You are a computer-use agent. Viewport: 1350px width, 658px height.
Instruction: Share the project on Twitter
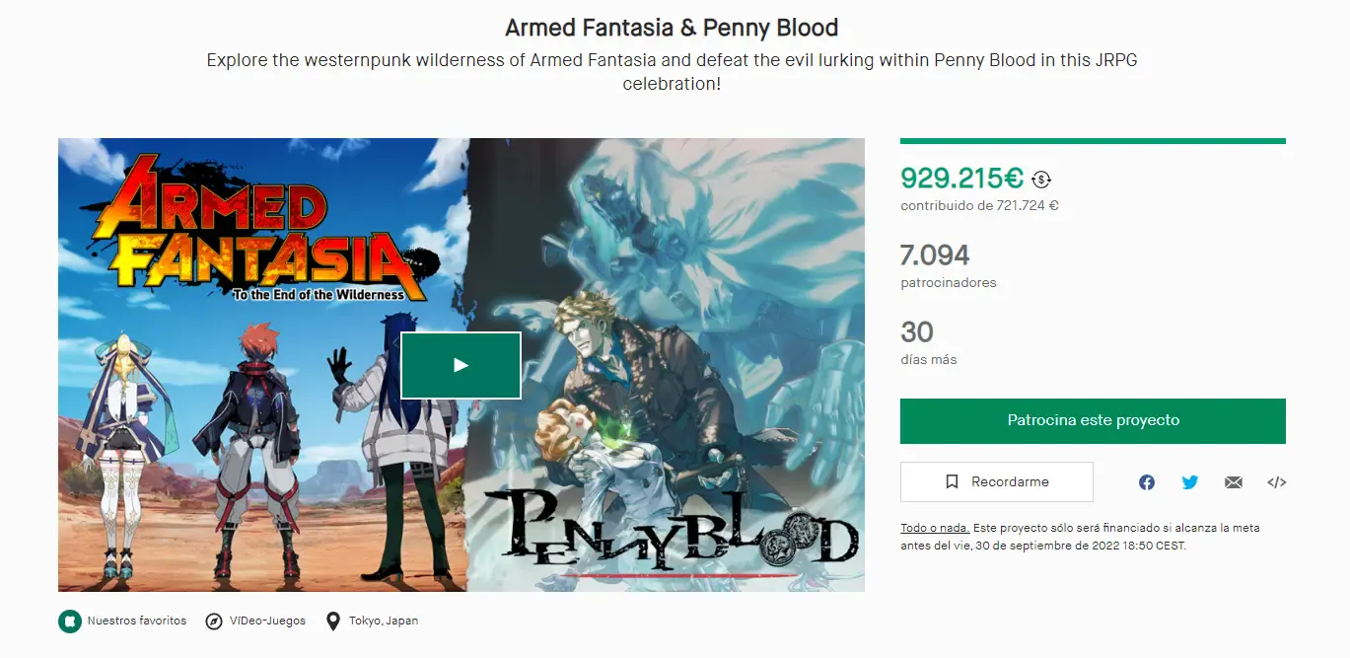pos(1190,482)
